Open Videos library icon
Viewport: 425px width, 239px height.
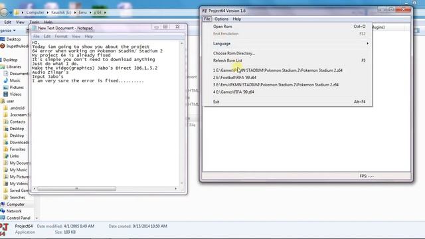coord(6,94)
